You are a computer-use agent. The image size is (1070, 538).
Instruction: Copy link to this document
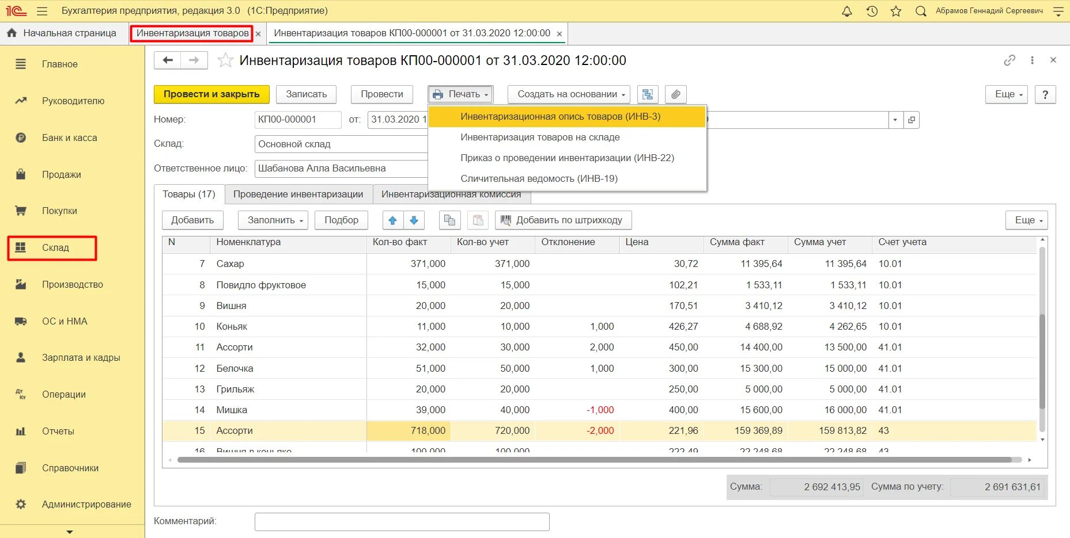click(1009, 60)
